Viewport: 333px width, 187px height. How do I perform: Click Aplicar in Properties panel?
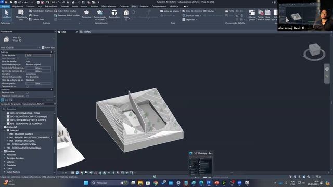tap(49, 100)
